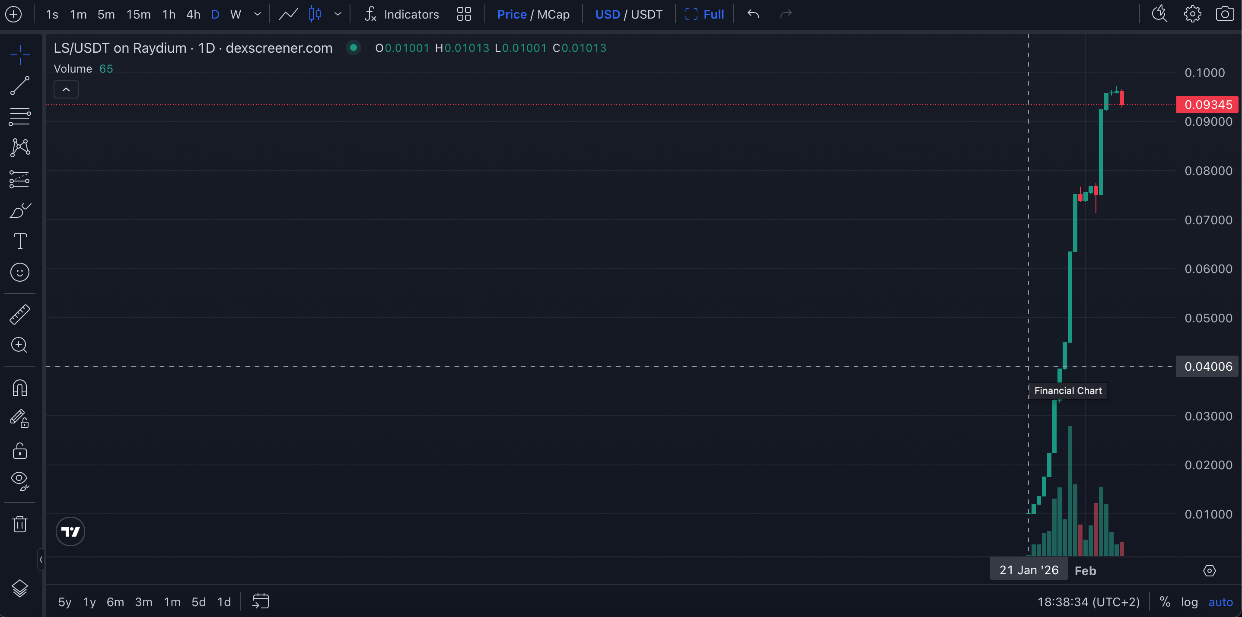Toggle stay in drawing mode

point(20,419)
